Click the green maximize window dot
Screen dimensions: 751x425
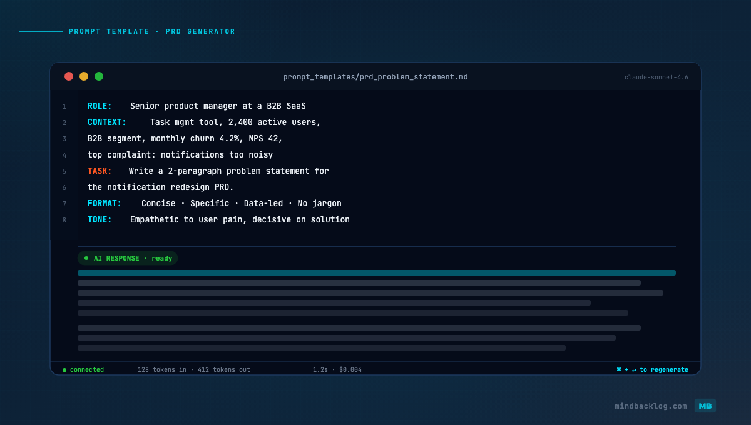pos(99,76)
